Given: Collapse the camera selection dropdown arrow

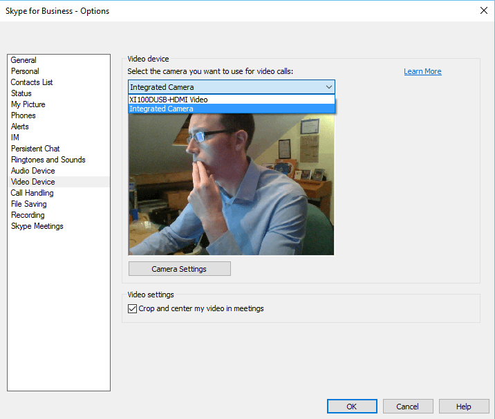Looking at the screenshot, I should pyautogui.click(x=328, y=87).
